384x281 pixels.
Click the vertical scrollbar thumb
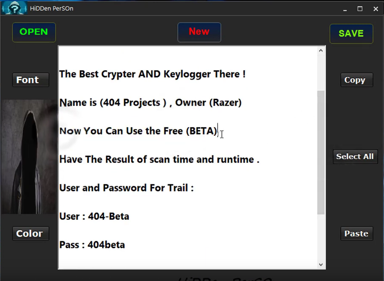click(x=321, y=152)
